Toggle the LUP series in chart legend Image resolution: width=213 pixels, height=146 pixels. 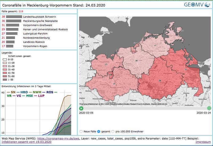pyautogui.click(x=41, y=95)
